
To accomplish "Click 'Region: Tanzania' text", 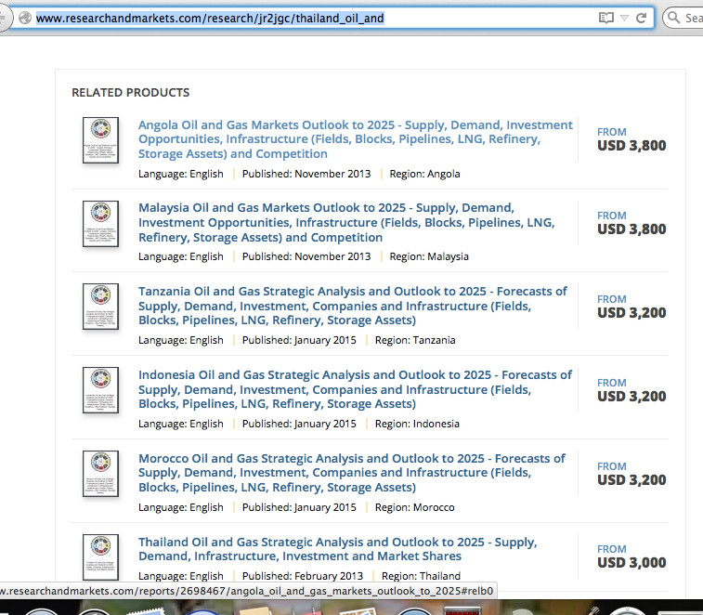I will click(x=415, y=340).
